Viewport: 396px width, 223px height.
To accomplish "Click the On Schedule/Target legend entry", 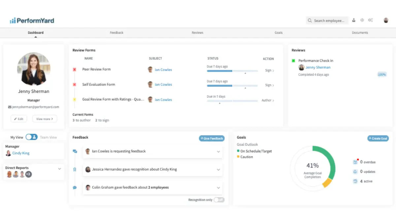I will point(254,151).
